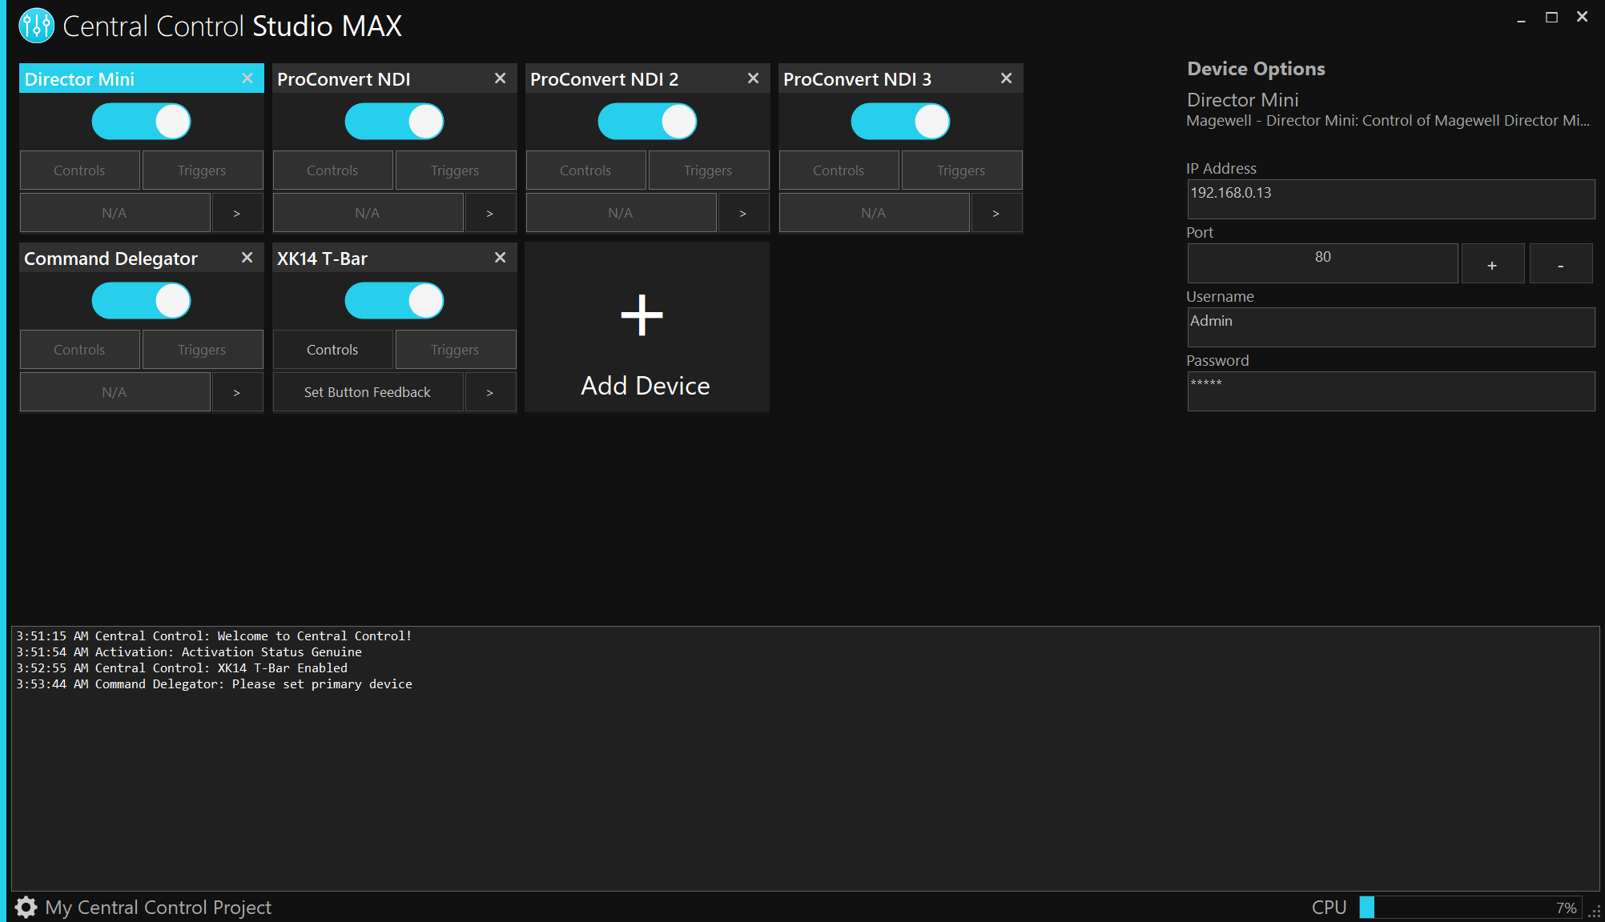
Task: Remove the XK14 T-Bar device
Action: click(501, 258)
